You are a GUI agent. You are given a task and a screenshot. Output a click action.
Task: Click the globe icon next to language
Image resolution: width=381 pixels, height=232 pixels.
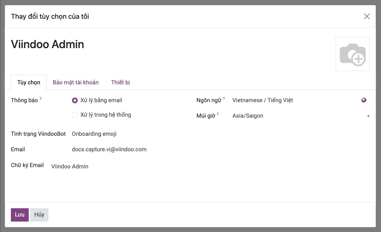364,100
